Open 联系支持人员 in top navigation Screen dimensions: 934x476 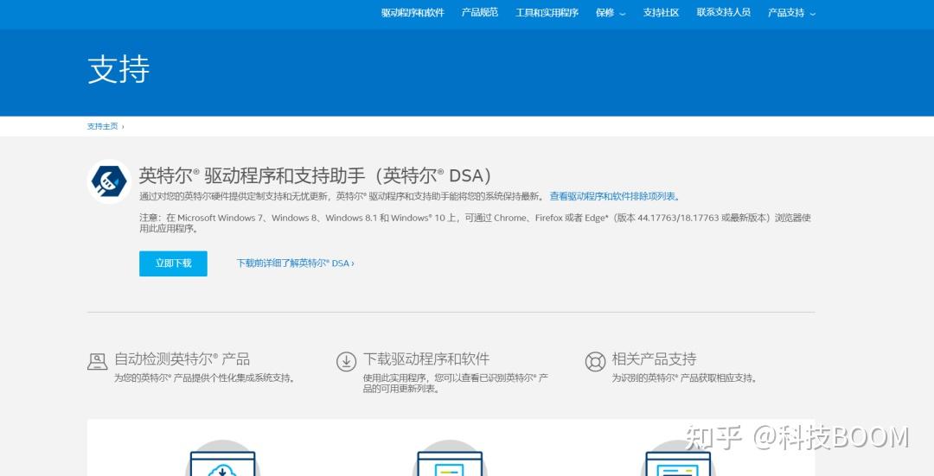point(724,12)
